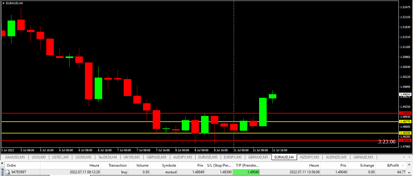Select the TecDE30,H4 chart tab
This screenshot has height=176, width=413.
107,157
